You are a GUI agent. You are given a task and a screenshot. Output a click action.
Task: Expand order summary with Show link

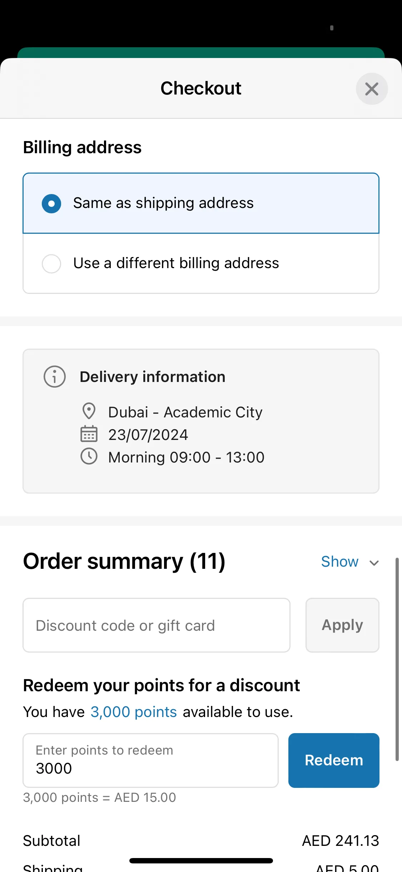point(340,562)
